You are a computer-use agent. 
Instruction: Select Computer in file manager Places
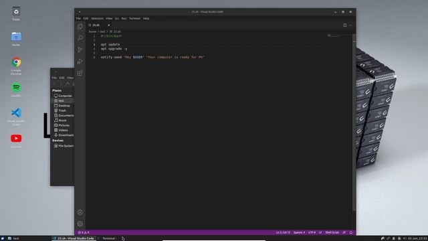(x=63, y=96)
